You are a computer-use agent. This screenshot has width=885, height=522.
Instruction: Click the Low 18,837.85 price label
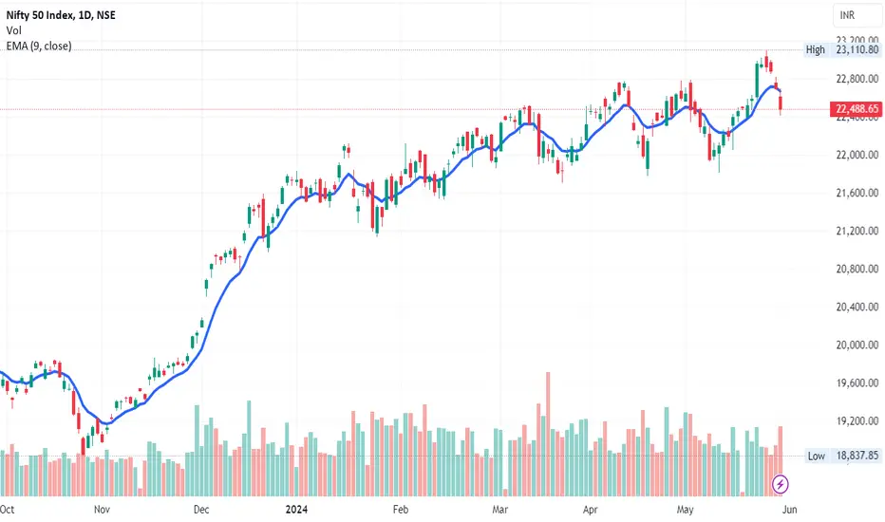(842, 456)
